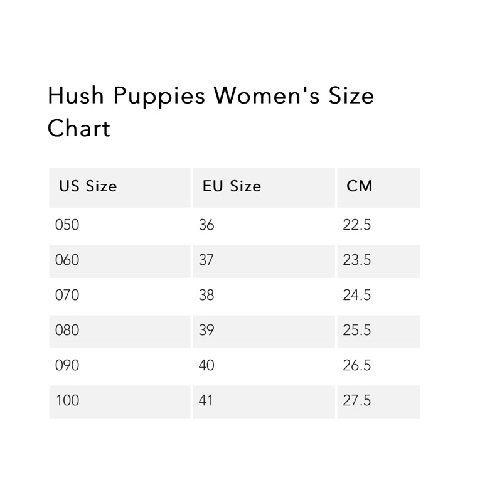Choose EU size 38 cell
This screenshot has height=502, width=502.
[x=206, y=295]
